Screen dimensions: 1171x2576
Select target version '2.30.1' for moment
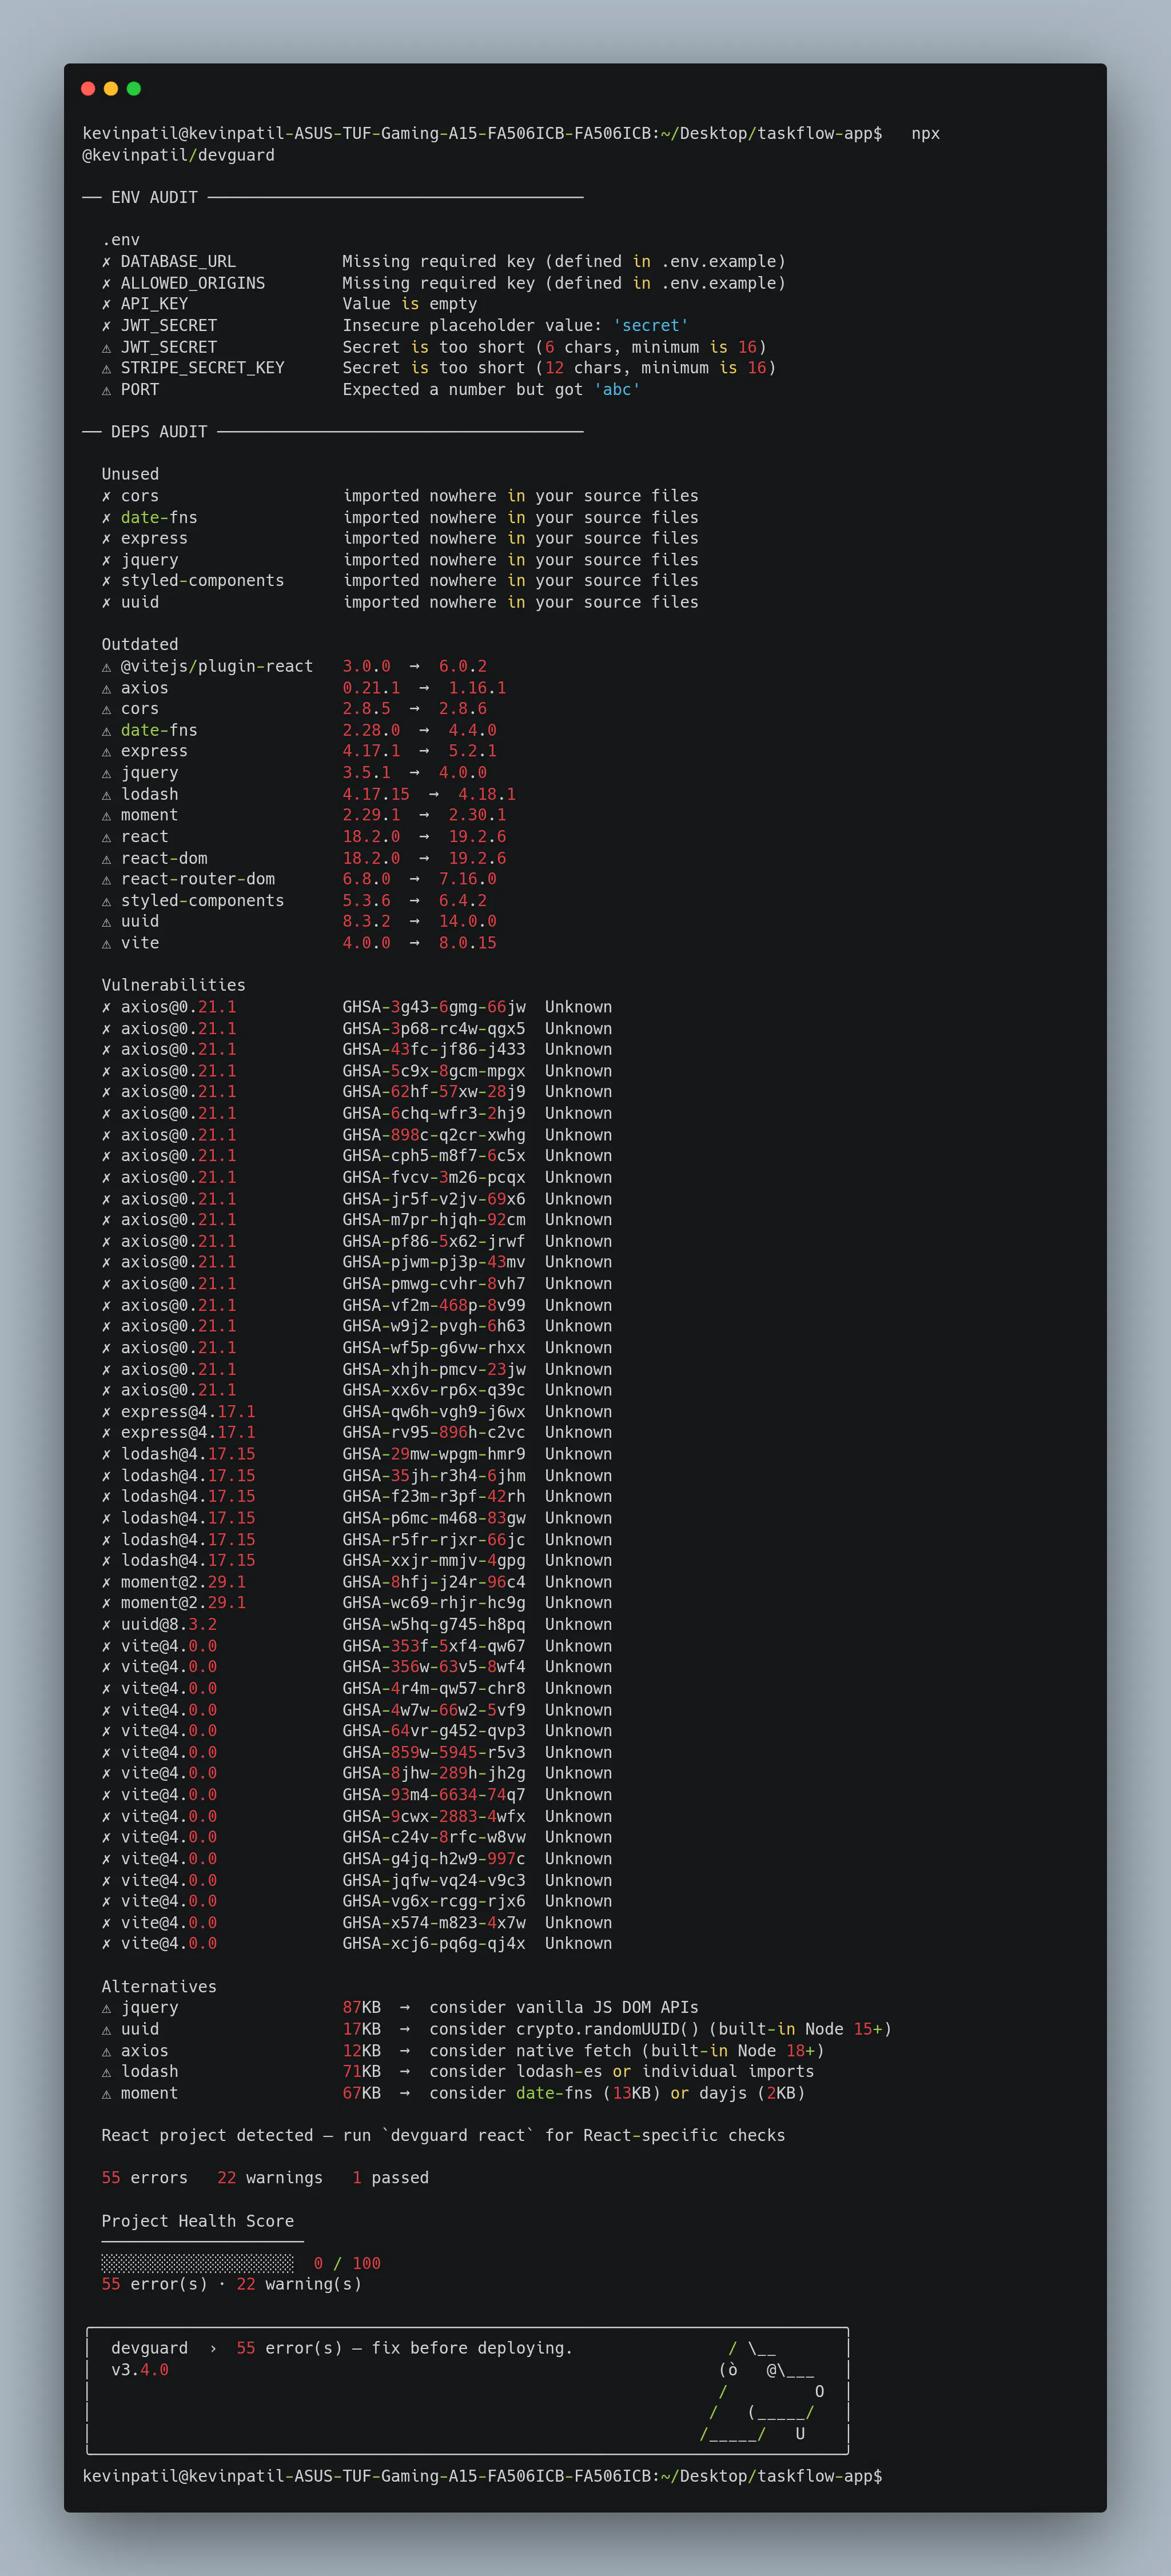tap(477, 815)
